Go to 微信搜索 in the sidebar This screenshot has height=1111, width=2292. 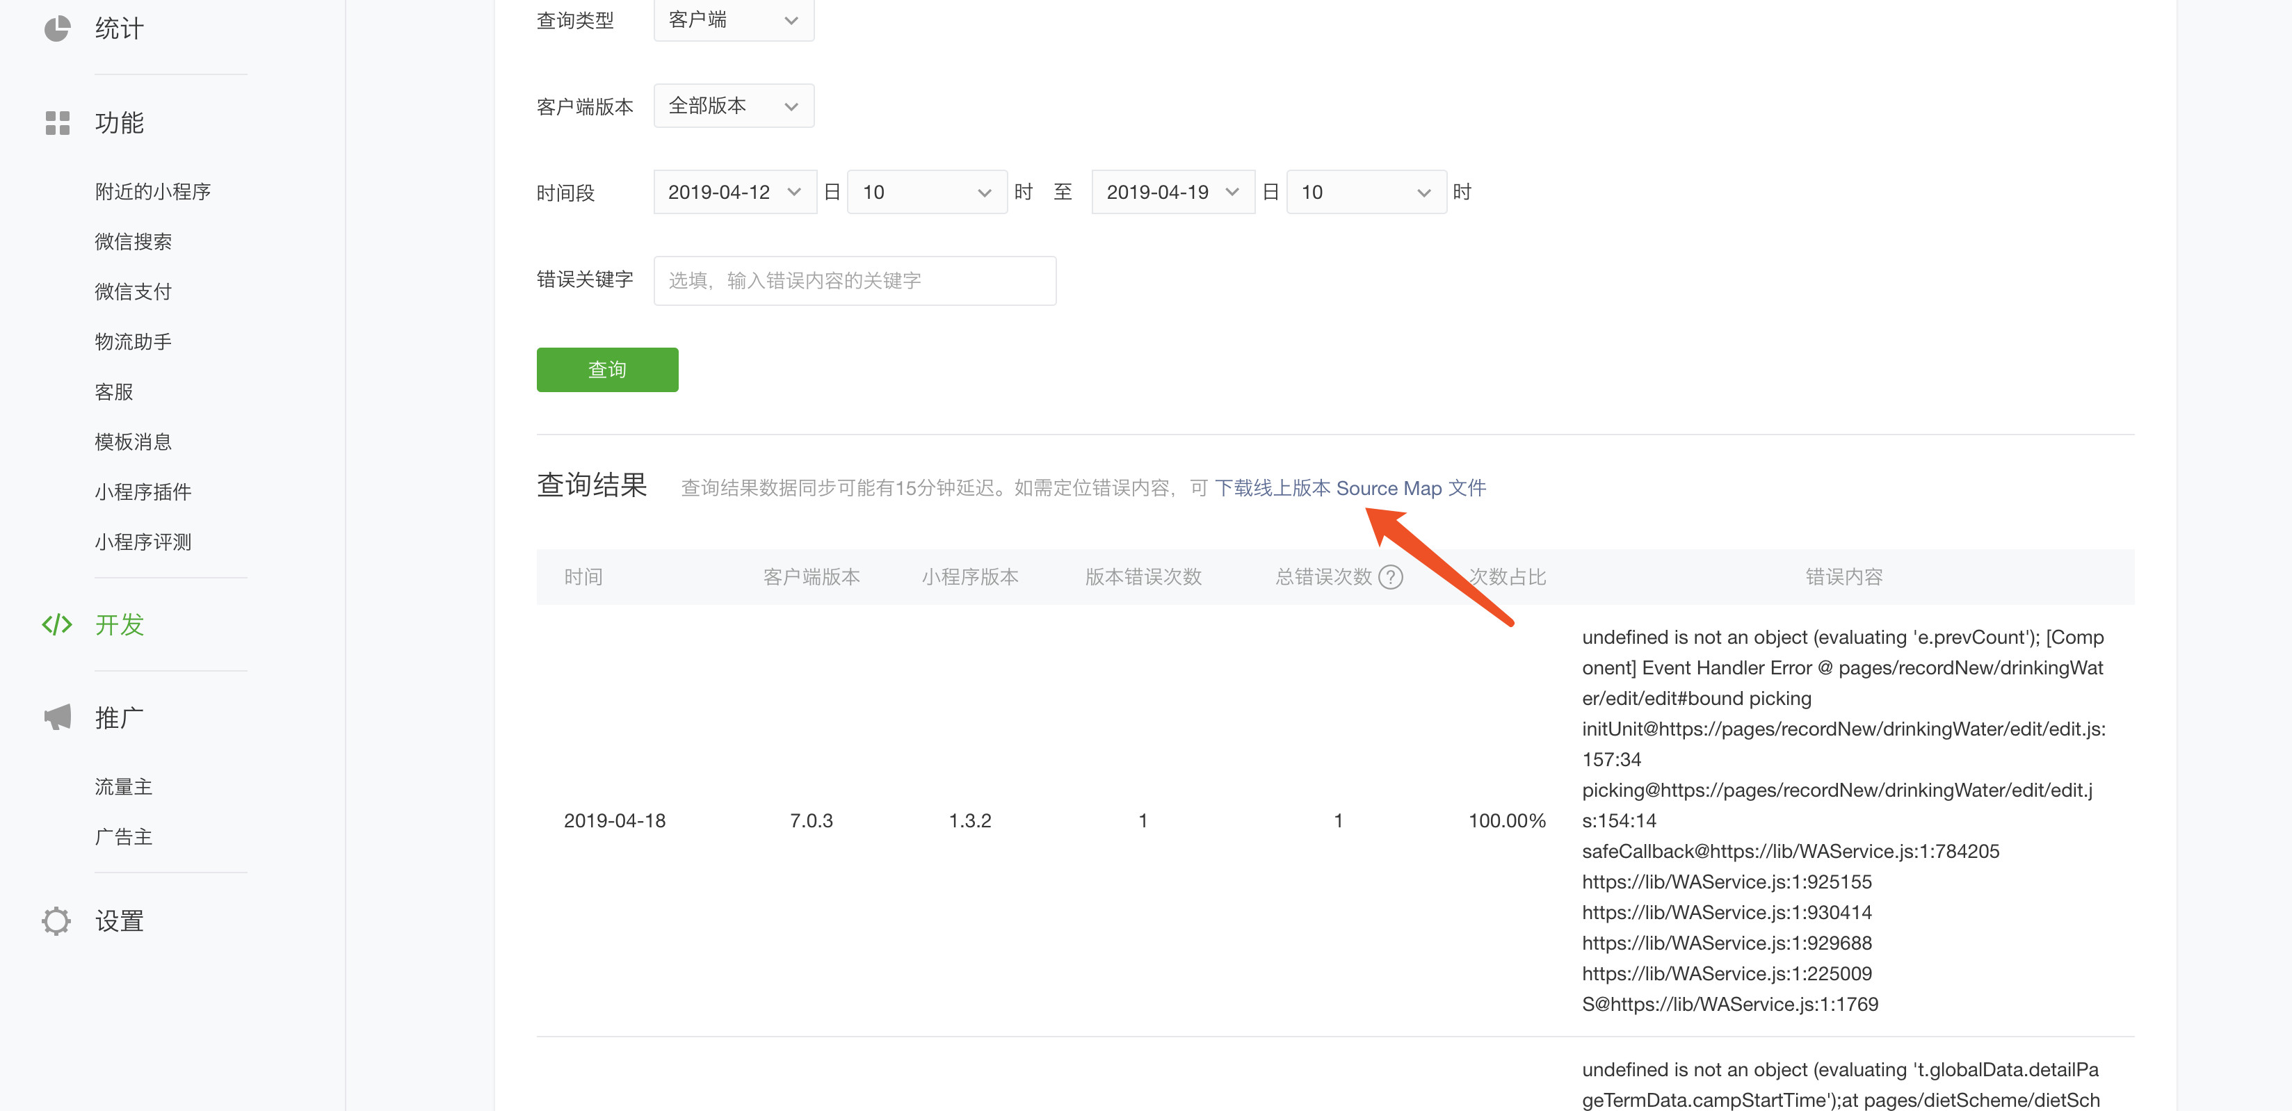[x=134, y=241]
